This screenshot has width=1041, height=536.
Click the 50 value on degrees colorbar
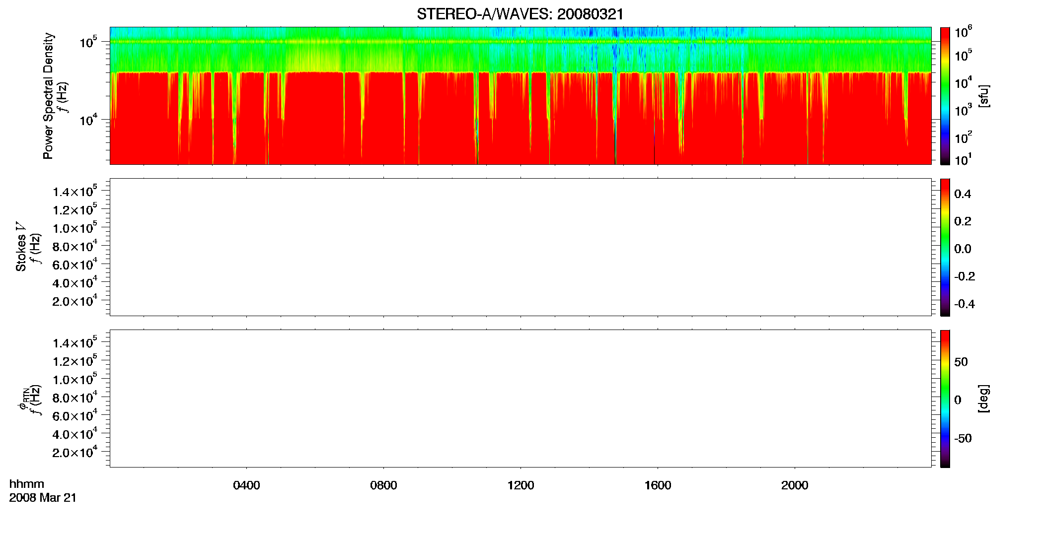coord(961,362)
